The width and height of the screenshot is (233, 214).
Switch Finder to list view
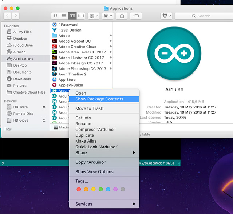coord(64,16)
